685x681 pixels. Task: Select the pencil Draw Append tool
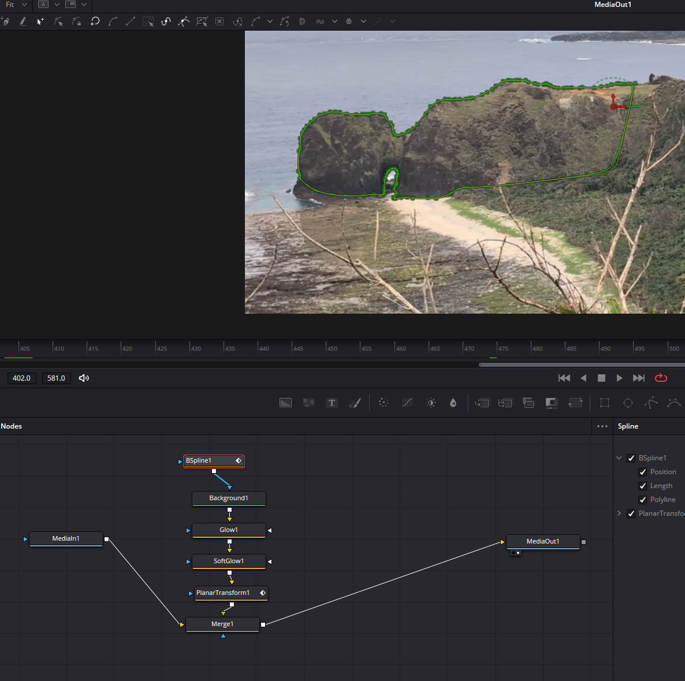click(x=23, y=21)
